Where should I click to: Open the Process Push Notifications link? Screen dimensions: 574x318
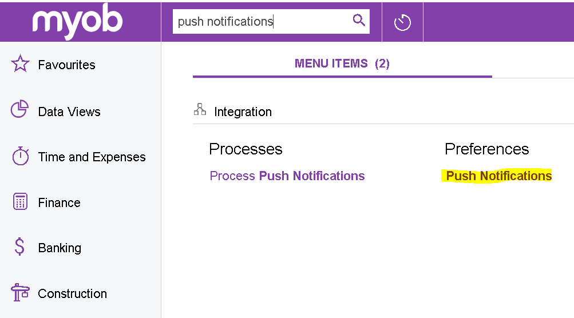tap(287, 176)
